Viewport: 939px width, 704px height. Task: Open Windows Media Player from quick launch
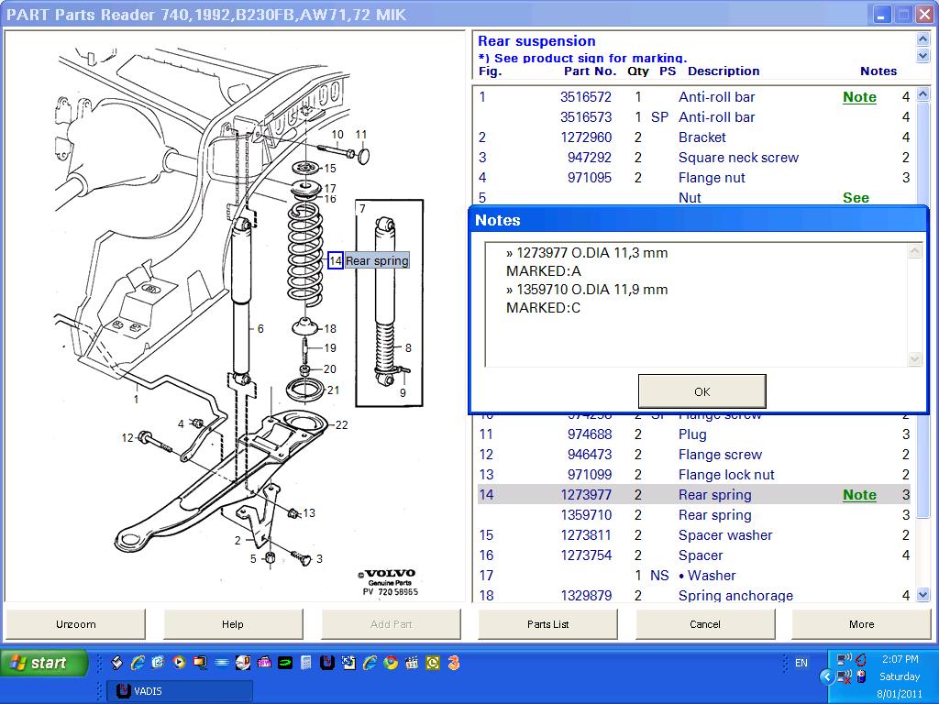coord(178,662)
